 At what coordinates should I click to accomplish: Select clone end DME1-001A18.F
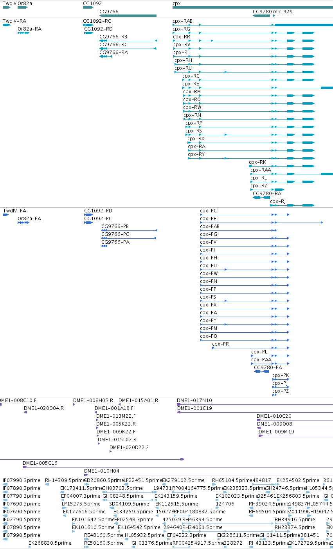click(x=114, y=408)
